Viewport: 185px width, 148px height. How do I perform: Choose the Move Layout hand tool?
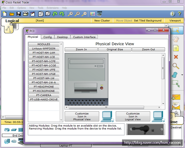(x=176, y=39)
